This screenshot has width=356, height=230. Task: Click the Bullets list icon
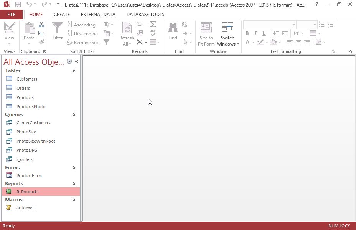click(321, 25)
